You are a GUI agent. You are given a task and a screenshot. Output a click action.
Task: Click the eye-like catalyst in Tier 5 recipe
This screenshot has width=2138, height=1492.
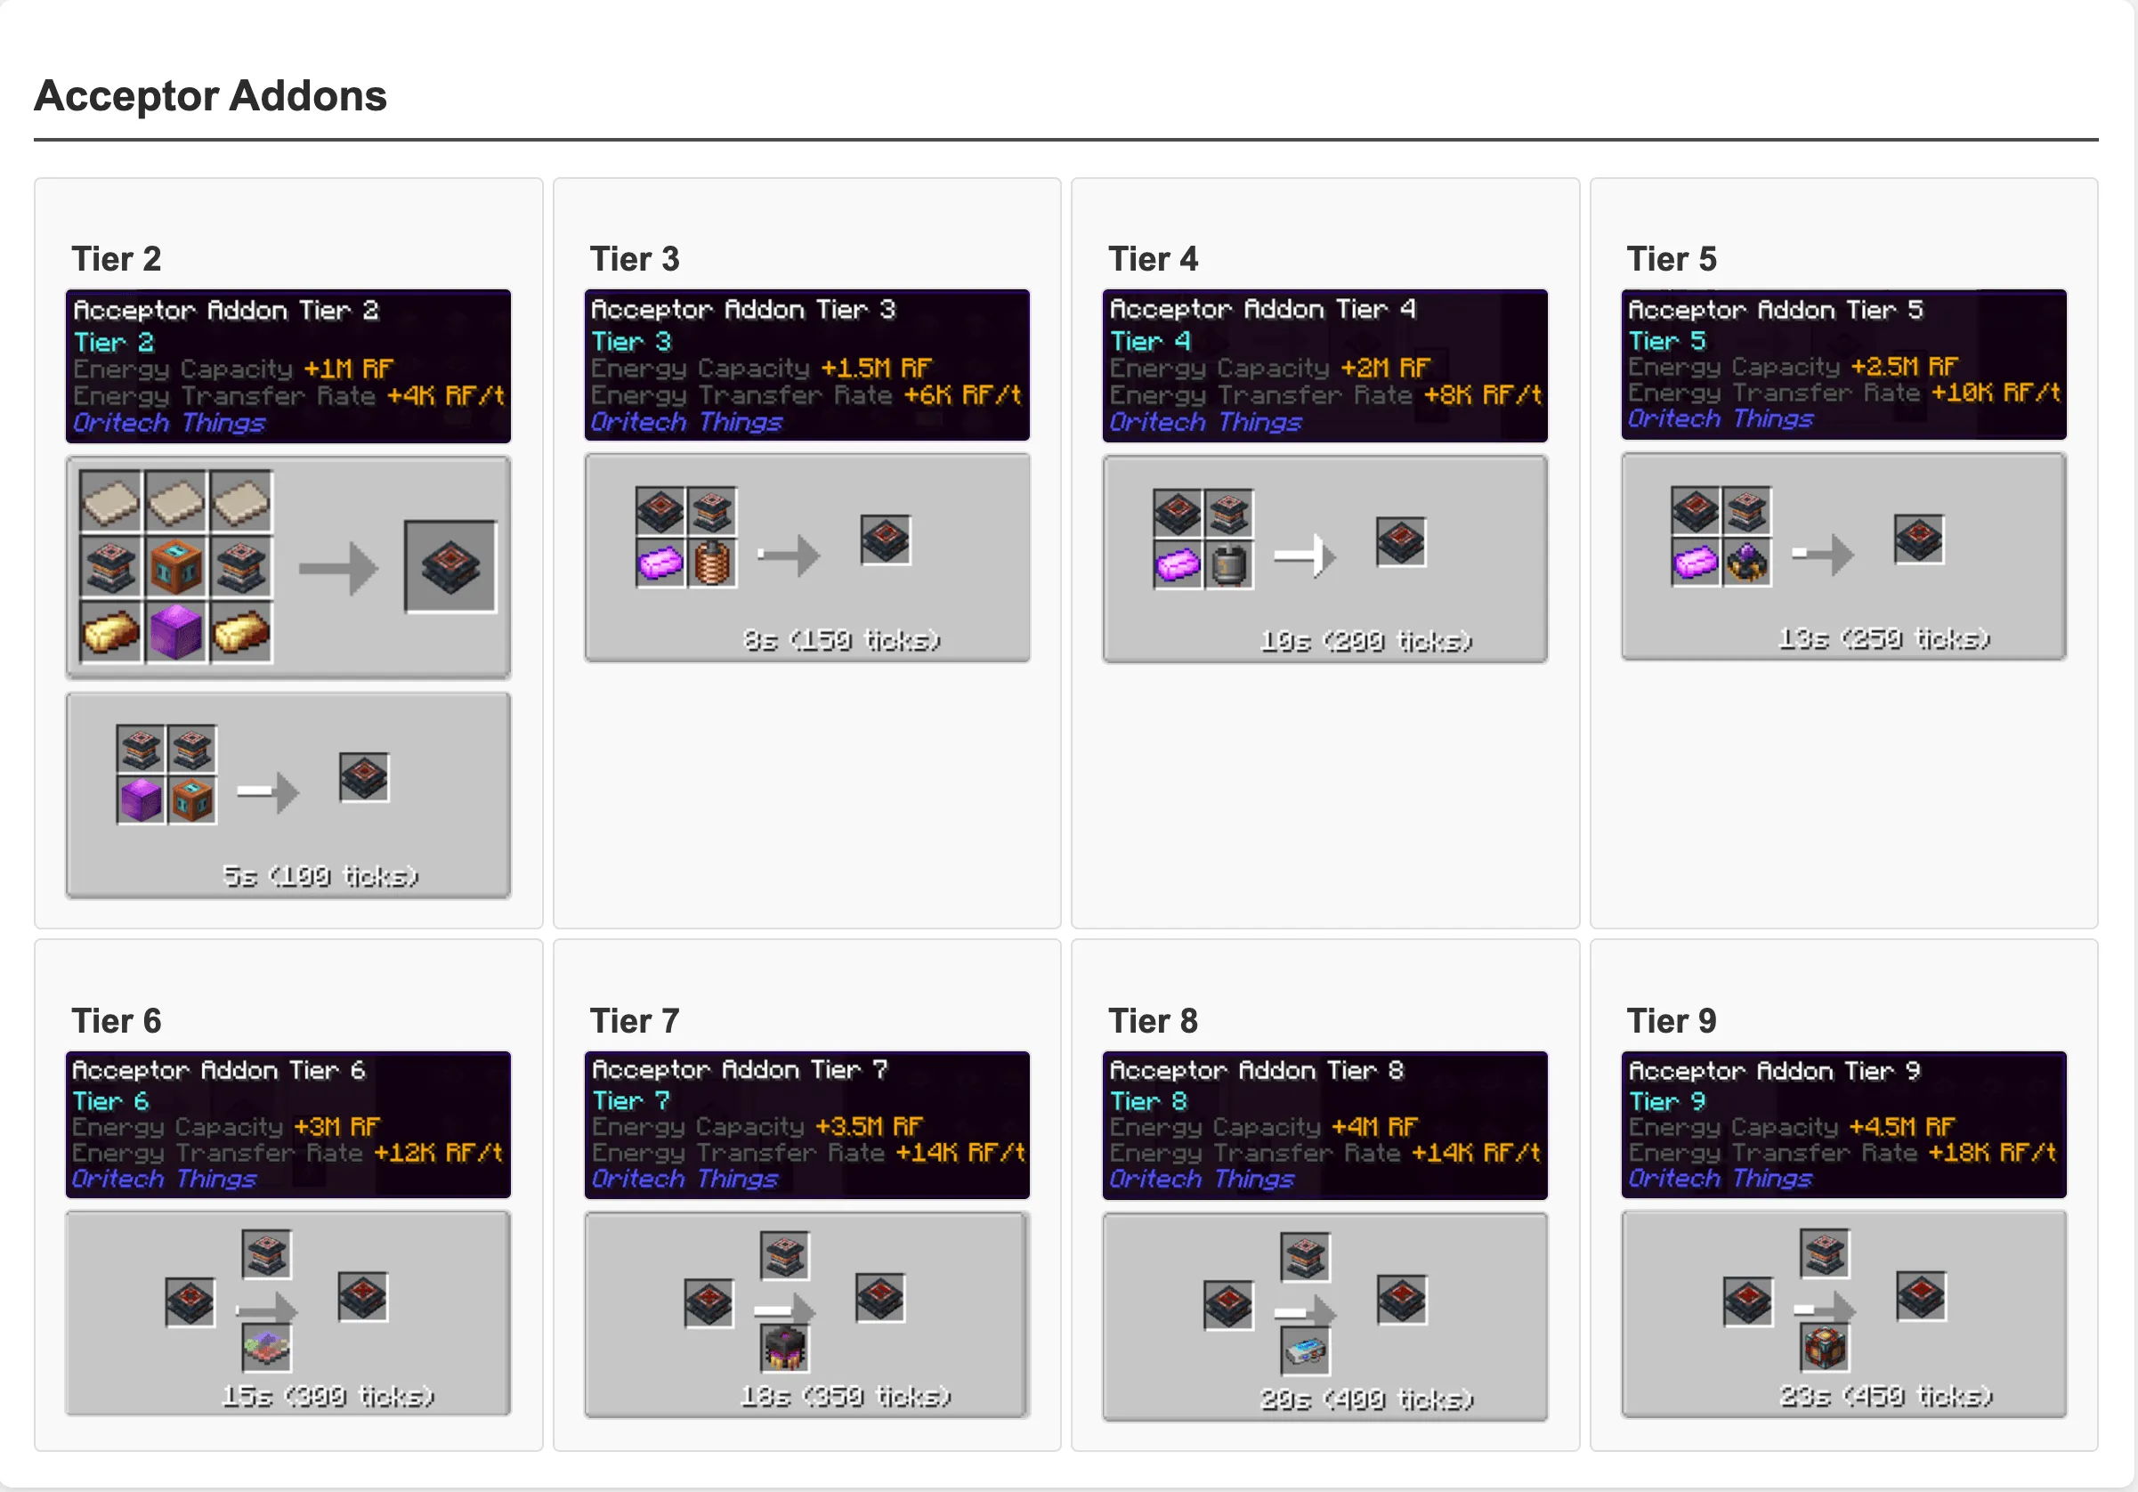[1747, 564]
